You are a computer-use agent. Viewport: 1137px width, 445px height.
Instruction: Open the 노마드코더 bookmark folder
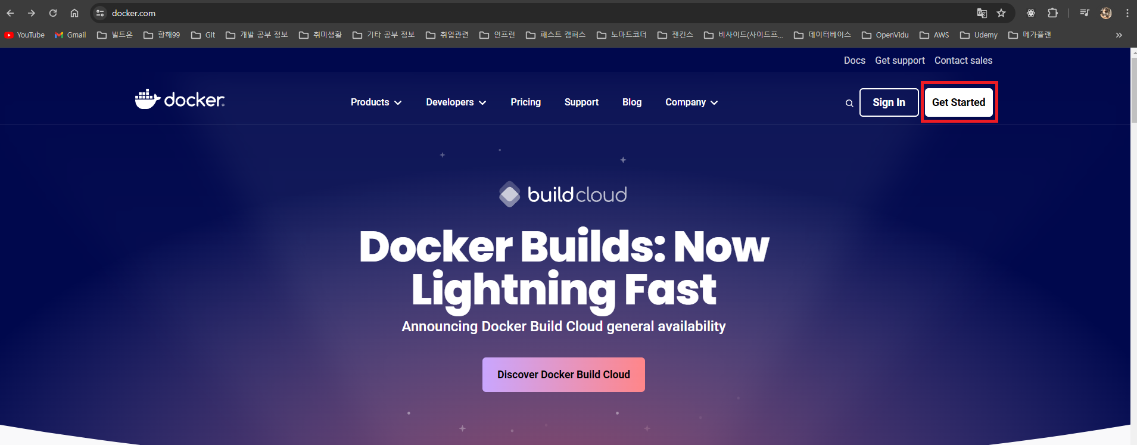(622, 35)
